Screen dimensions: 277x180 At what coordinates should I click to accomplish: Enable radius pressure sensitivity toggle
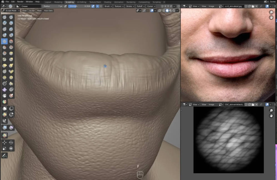click(66, 6)
